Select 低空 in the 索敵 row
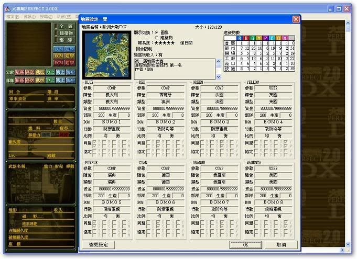The height and width of the screenshot is (259, 357). coord(40,72)
